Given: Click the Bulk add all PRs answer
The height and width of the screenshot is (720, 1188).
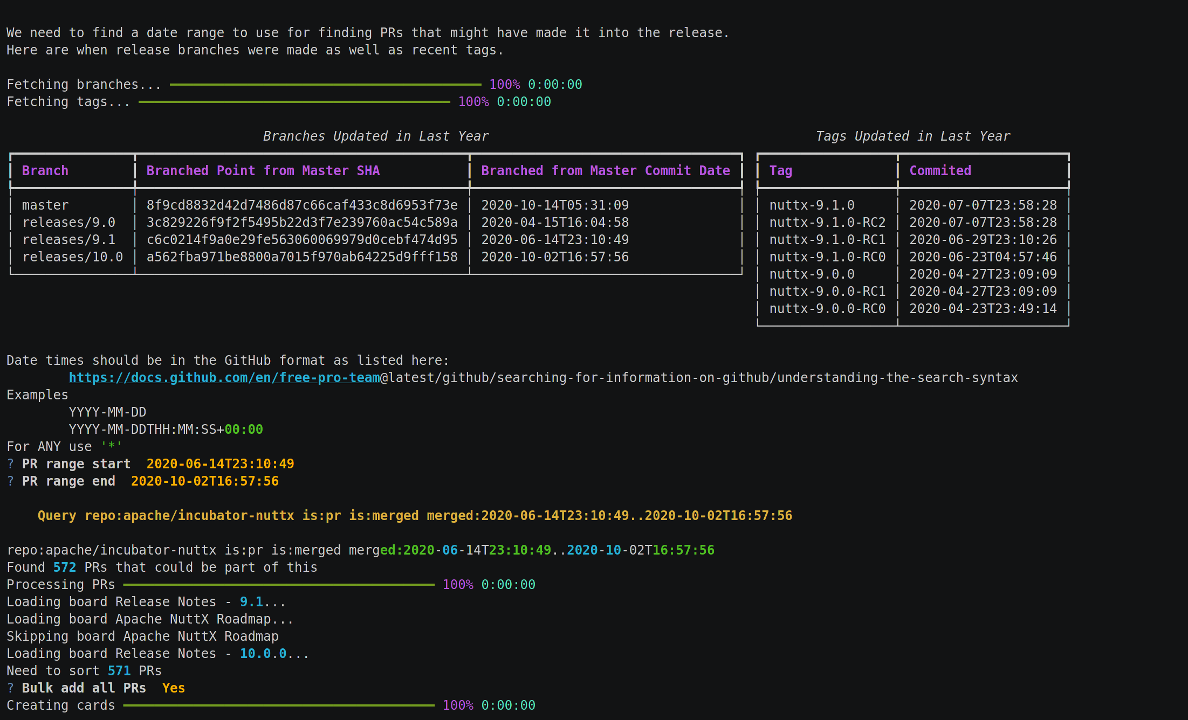Looking at the screenshot, I should point(173,688).
